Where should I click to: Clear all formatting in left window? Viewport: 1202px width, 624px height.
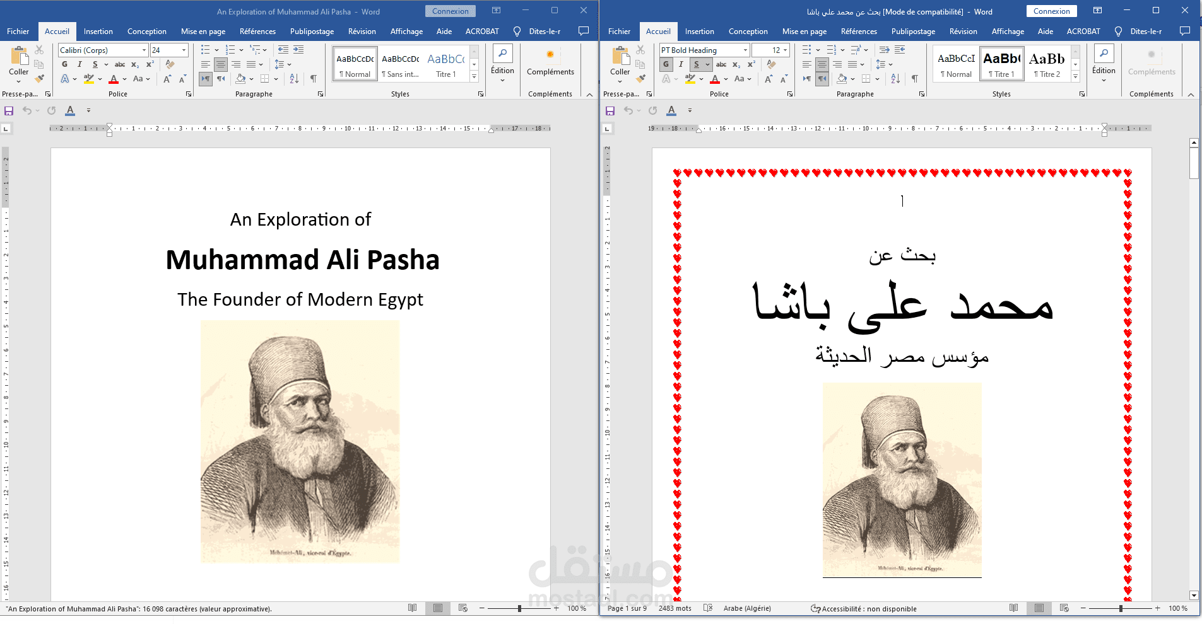coord(170,64)
